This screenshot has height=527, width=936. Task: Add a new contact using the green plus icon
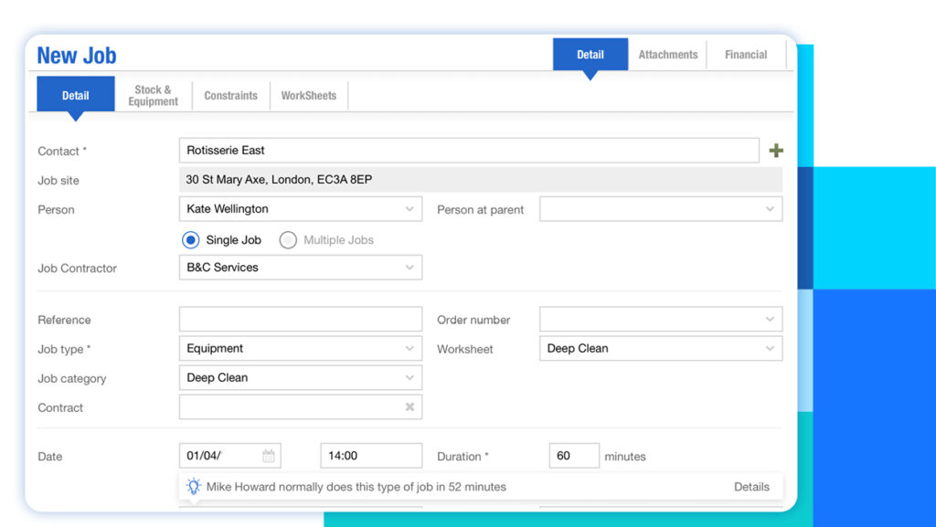[x=775, y=150]
